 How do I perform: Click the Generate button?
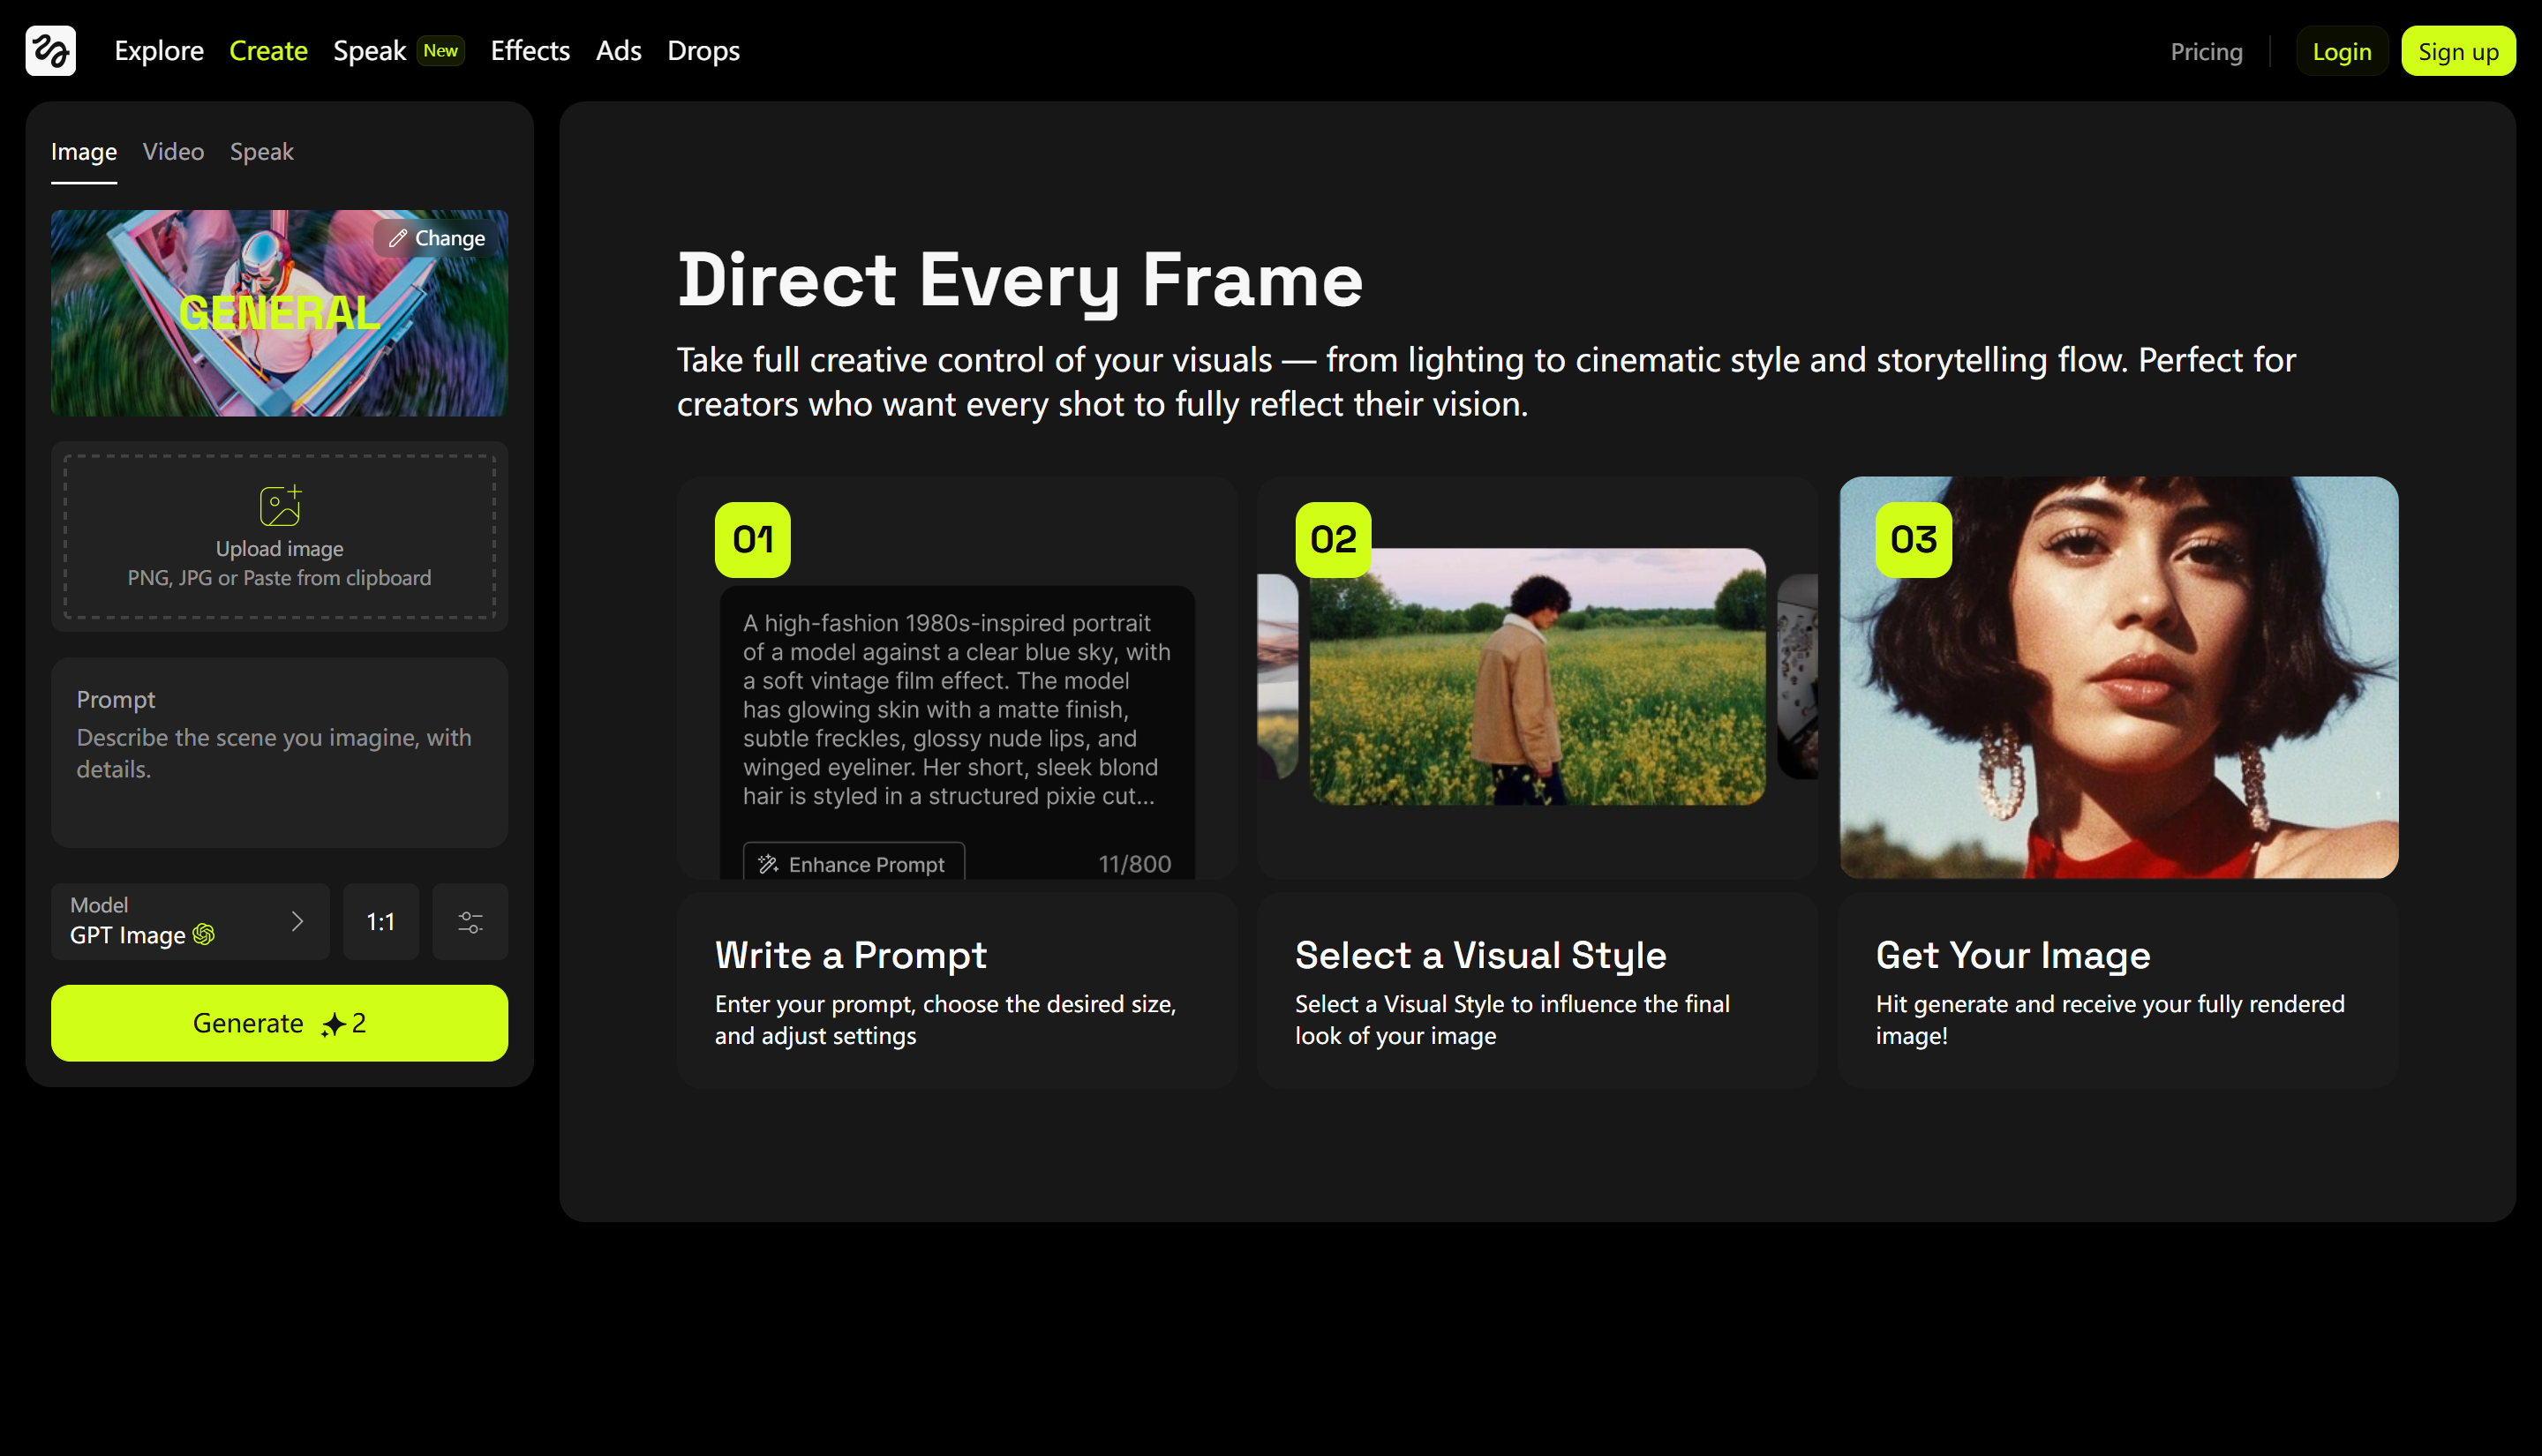coord(279,1022)
